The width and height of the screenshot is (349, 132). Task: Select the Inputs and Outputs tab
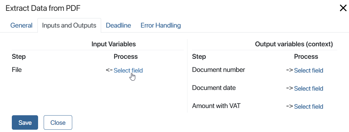click(x=69, y=25)
